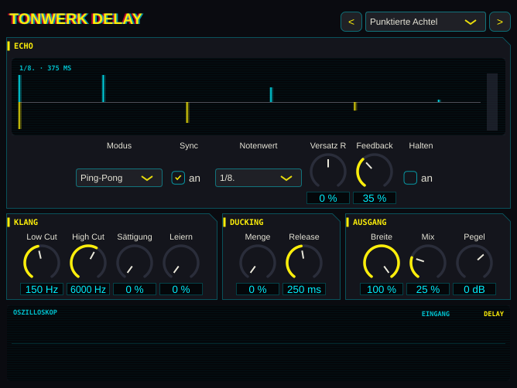Select the 0 dB Pegel value
The image size is (517, 388).
(x=474, y=289)
